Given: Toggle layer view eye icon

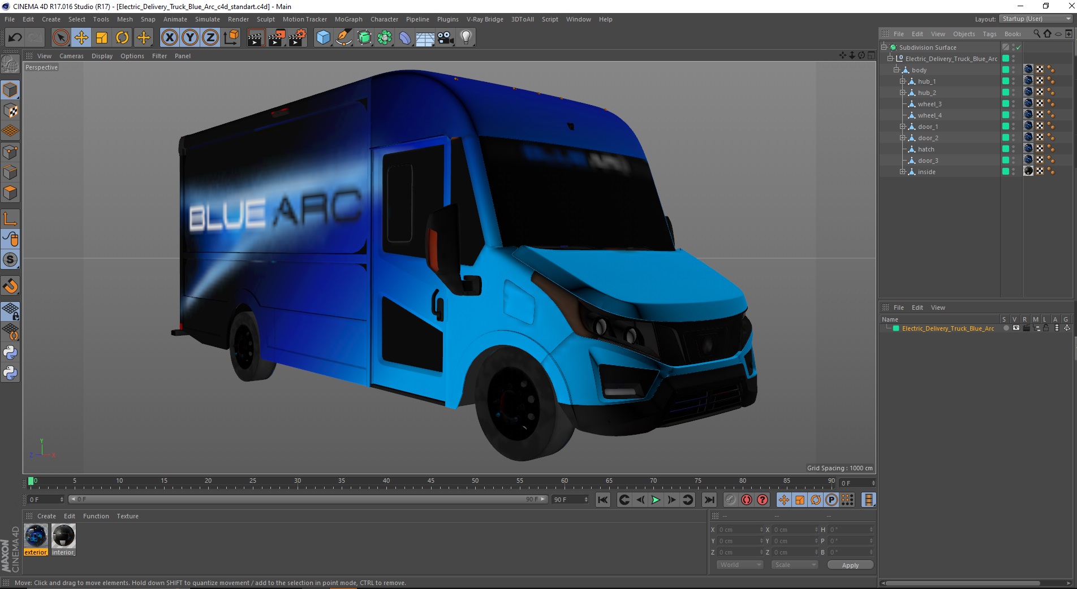Looking at the screenshot, I should 1016,328.
